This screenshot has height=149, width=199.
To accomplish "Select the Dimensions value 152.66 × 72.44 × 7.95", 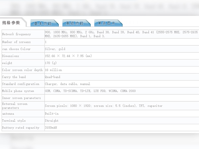I will pyautogui.click(x=68, y=56).
